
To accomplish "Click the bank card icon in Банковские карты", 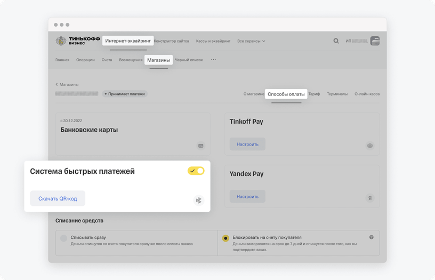I will (x=201, y=146).
